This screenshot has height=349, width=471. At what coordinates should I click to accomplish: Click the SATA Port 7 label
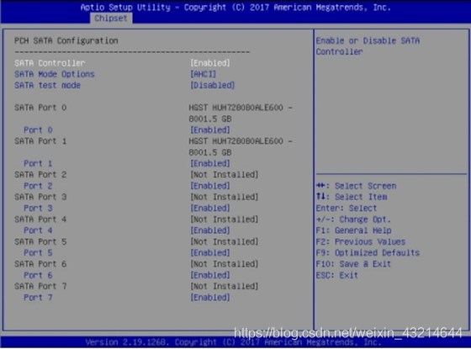coord(40,286)
